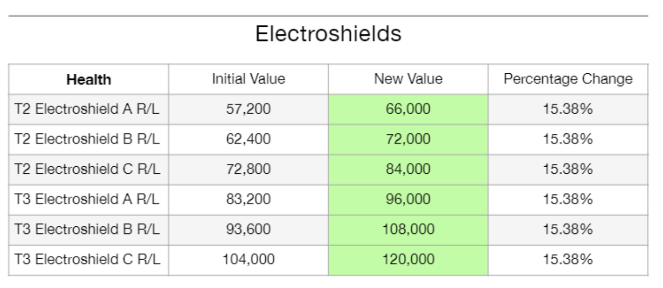
Task: Select the 62,400 initial value cell
Action: click(x=248, y=139)
